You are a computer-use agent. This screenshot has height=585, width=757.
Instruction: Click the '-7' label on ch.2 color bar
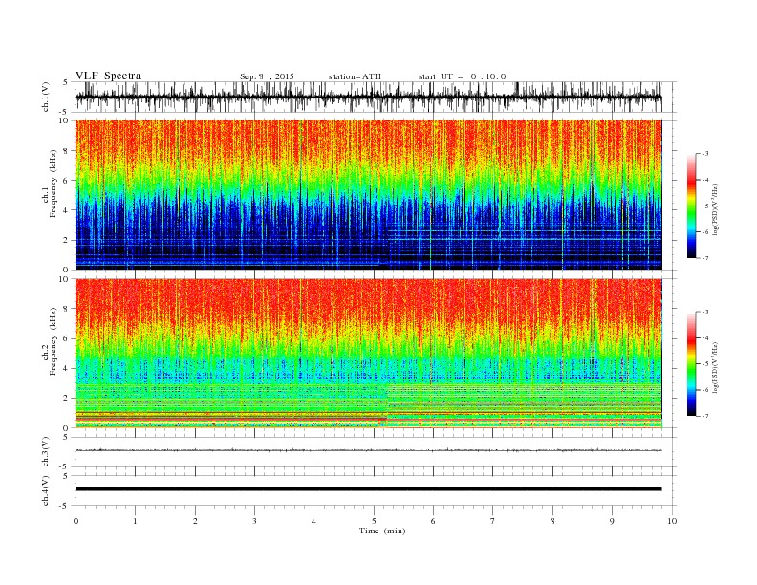704,416
